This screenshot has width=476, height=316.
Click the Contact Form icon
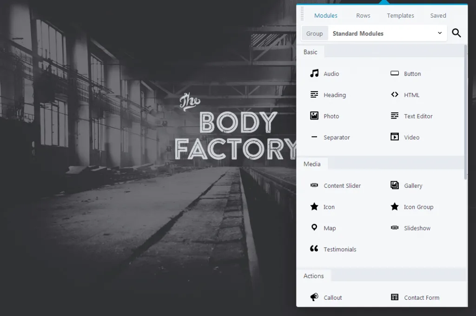395,297
